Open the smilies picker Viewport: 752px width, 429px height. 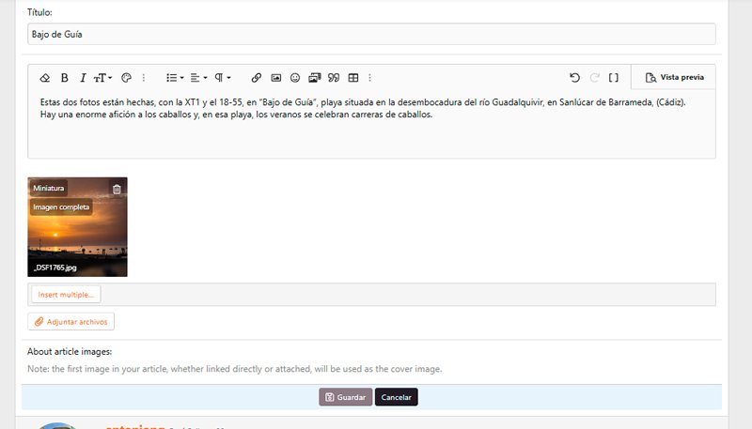point(295,78)
